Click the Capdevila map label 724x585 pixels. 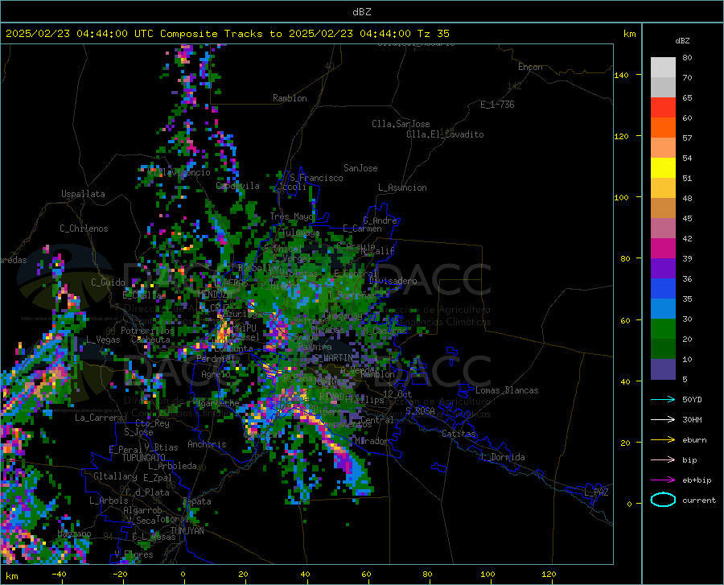pyautogui.click(x=238, y=186)
